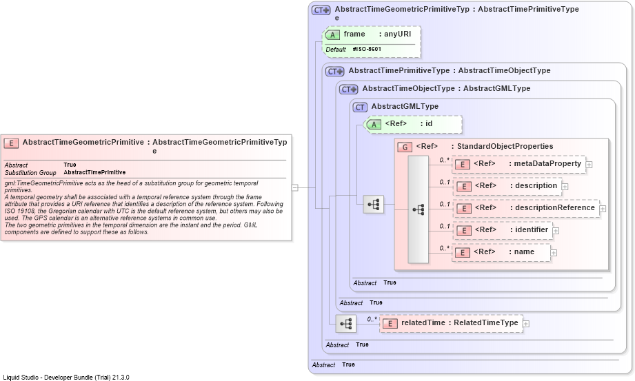The image size is (635, 381).
Task: Select the '<Ref> : identifier' label
Action: coord(512,229)
